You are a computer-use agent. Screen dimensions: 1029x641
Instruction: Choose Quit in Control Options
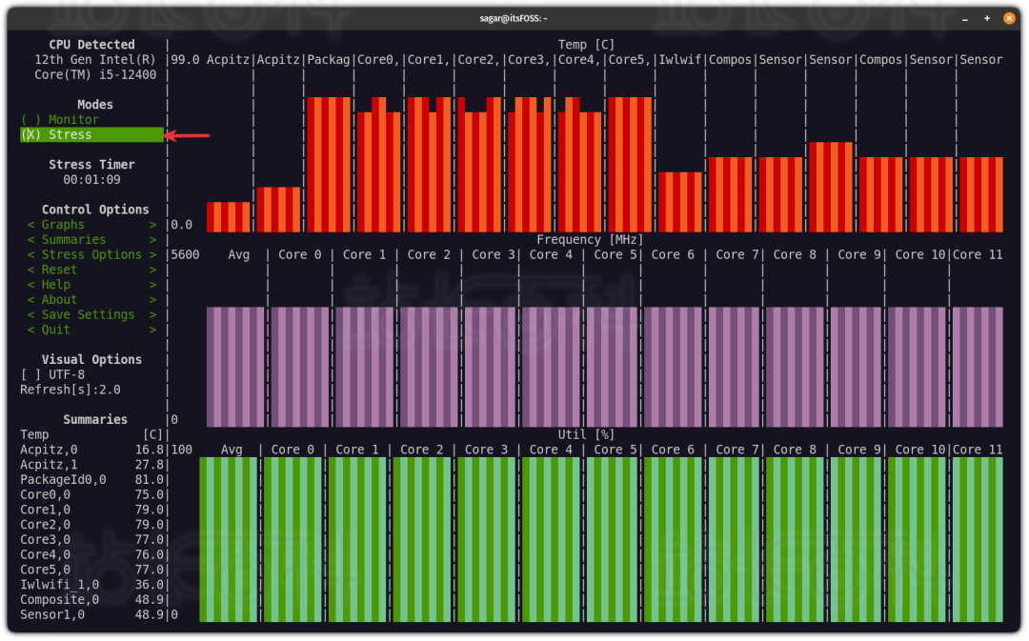click(91, 330)
